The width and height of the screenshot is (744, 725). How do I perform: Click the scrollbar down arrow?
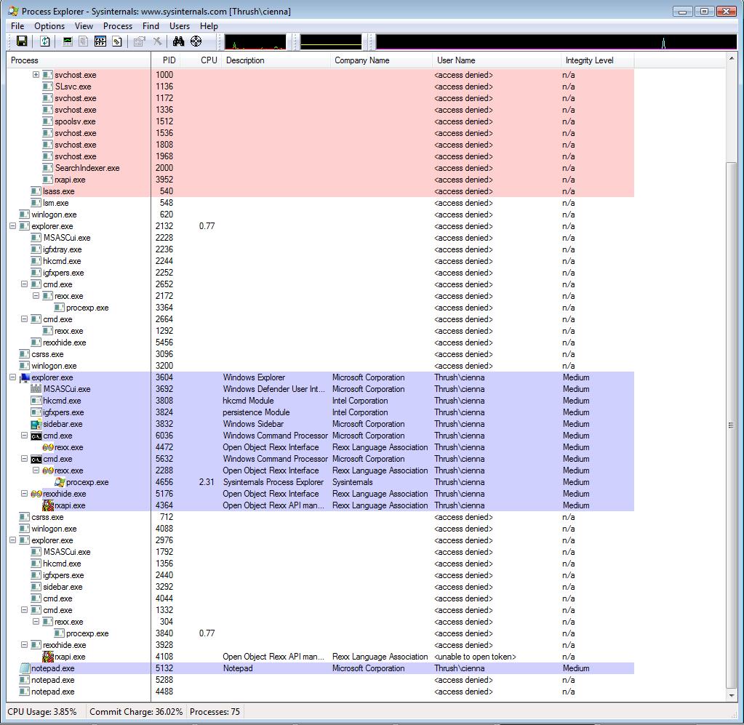click(731, 696)
